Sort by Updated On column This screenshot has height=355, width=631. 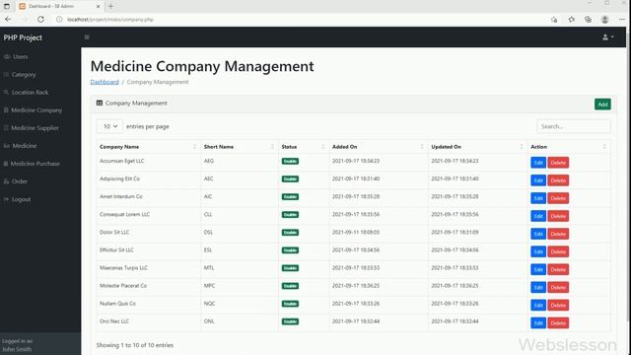[477, 147]
